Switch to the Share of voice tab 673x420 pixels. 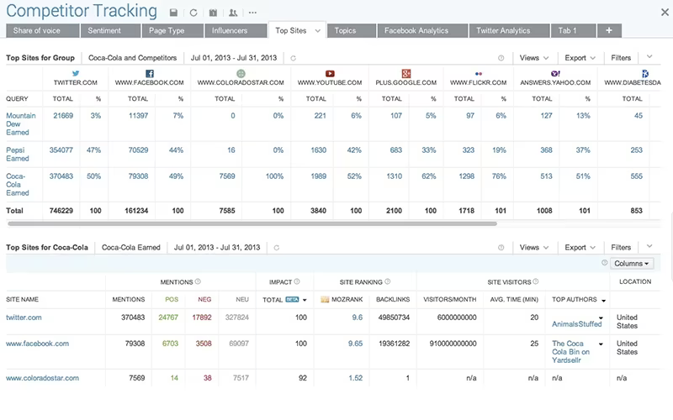tap(43, 30)
